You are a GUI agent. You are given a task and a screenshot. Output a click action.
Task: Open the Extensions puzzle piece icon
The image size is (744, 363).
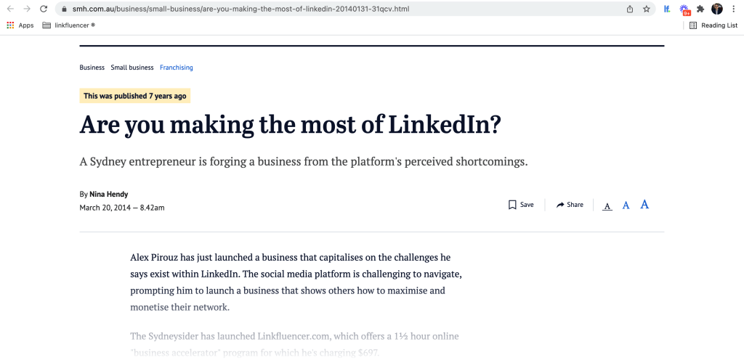click(700, 9)
